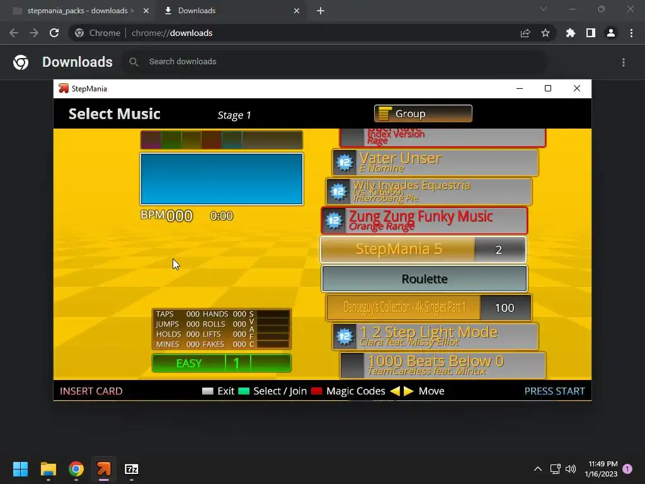
Task: Choose Zung Zung Funky Music song
Action: pyautogui.click(x=424, y=221)
